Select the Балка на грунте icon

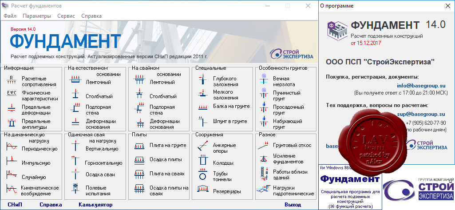click(x=203, y=107)
